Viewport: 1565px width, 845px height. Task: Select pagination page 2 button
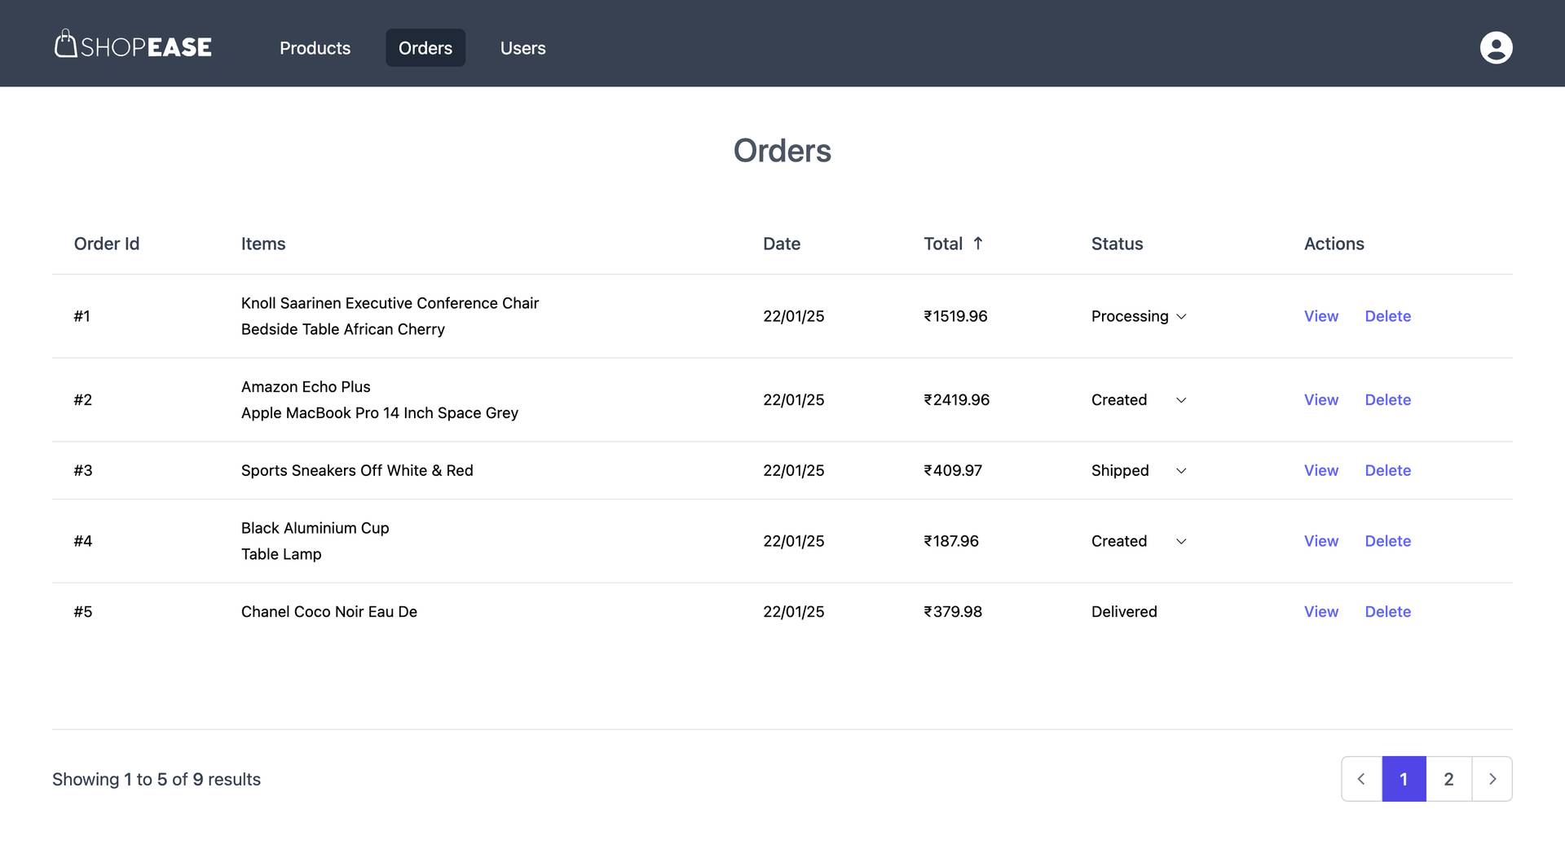click(1448, 779)
